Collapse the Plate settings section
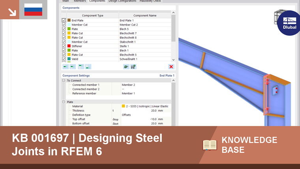The image size is (300, 169). pos(64,102)
